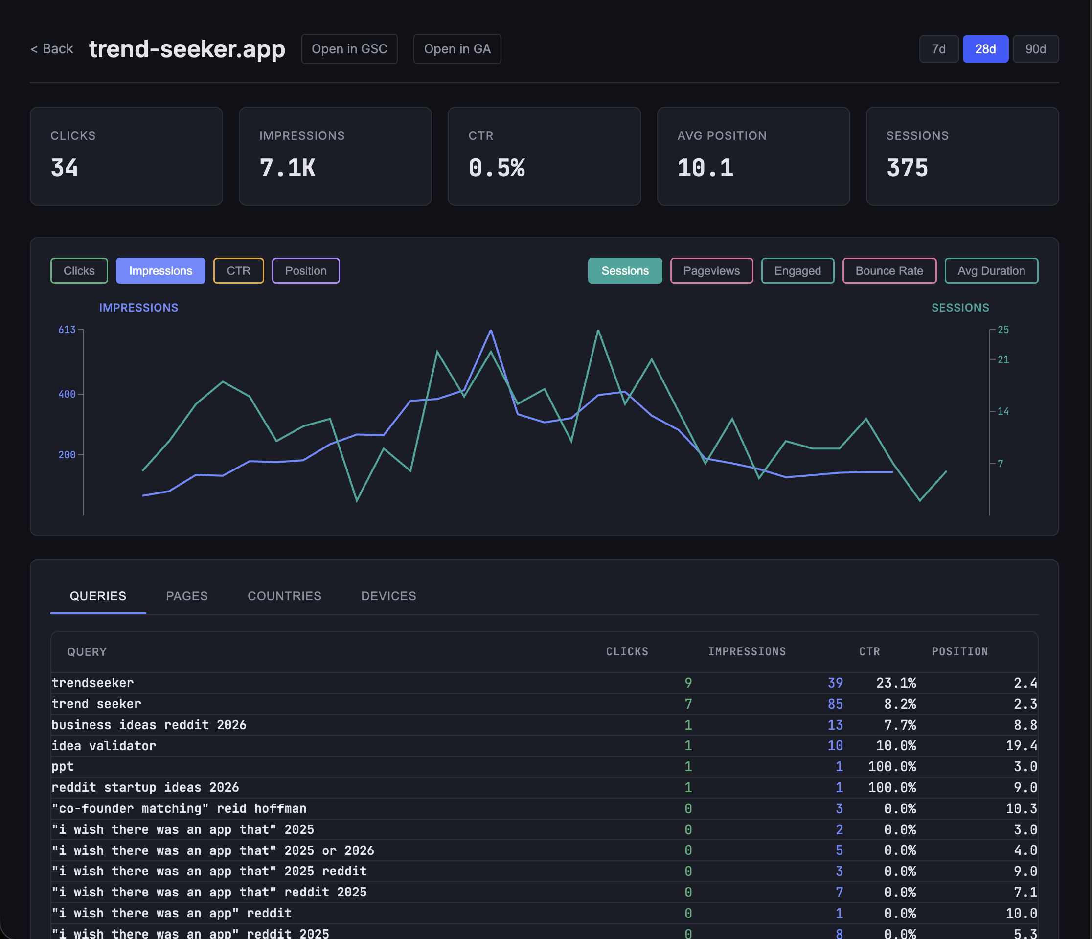Viewport: 1092px width, 939px height.
Task: Toggle the Pageviews chart metric
Action: (711, 271)
